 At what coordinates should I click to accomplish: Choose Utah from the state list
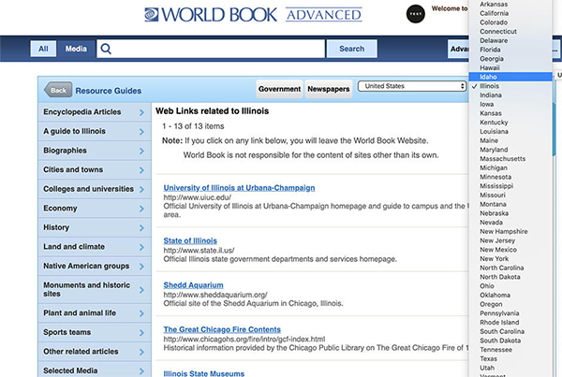(510, 368)
